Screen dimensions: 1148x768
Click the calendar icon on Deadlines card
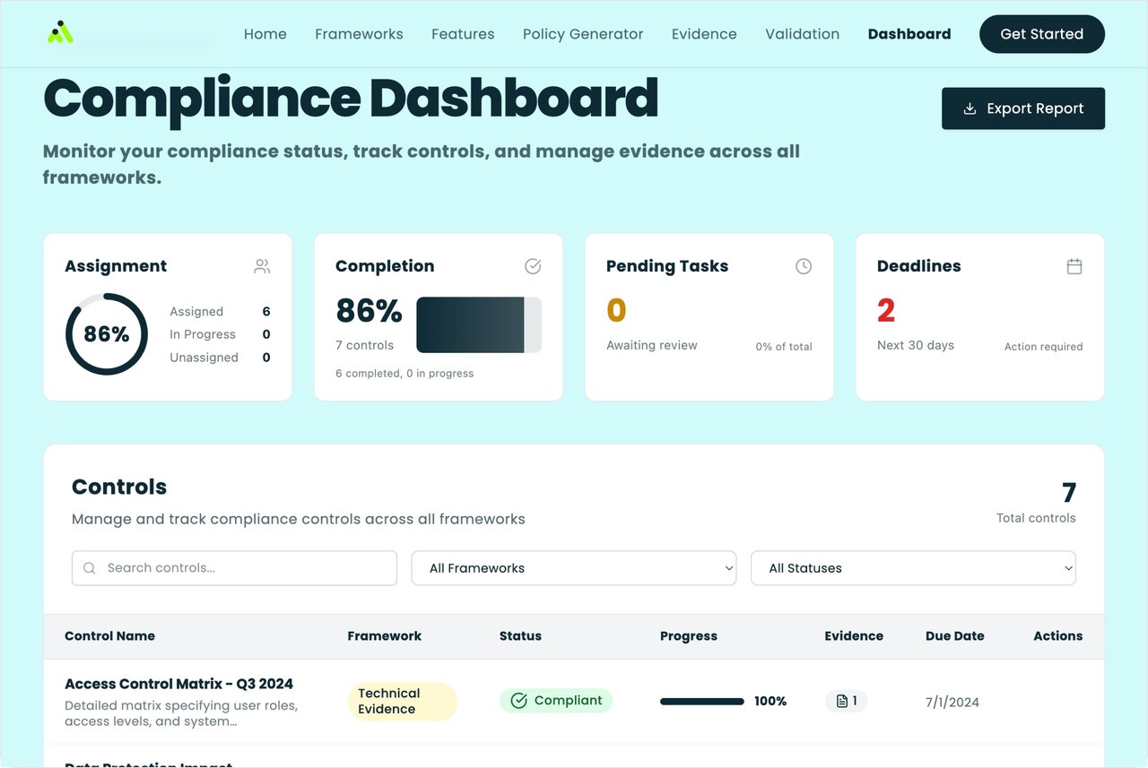click(x=1074, y=266)
